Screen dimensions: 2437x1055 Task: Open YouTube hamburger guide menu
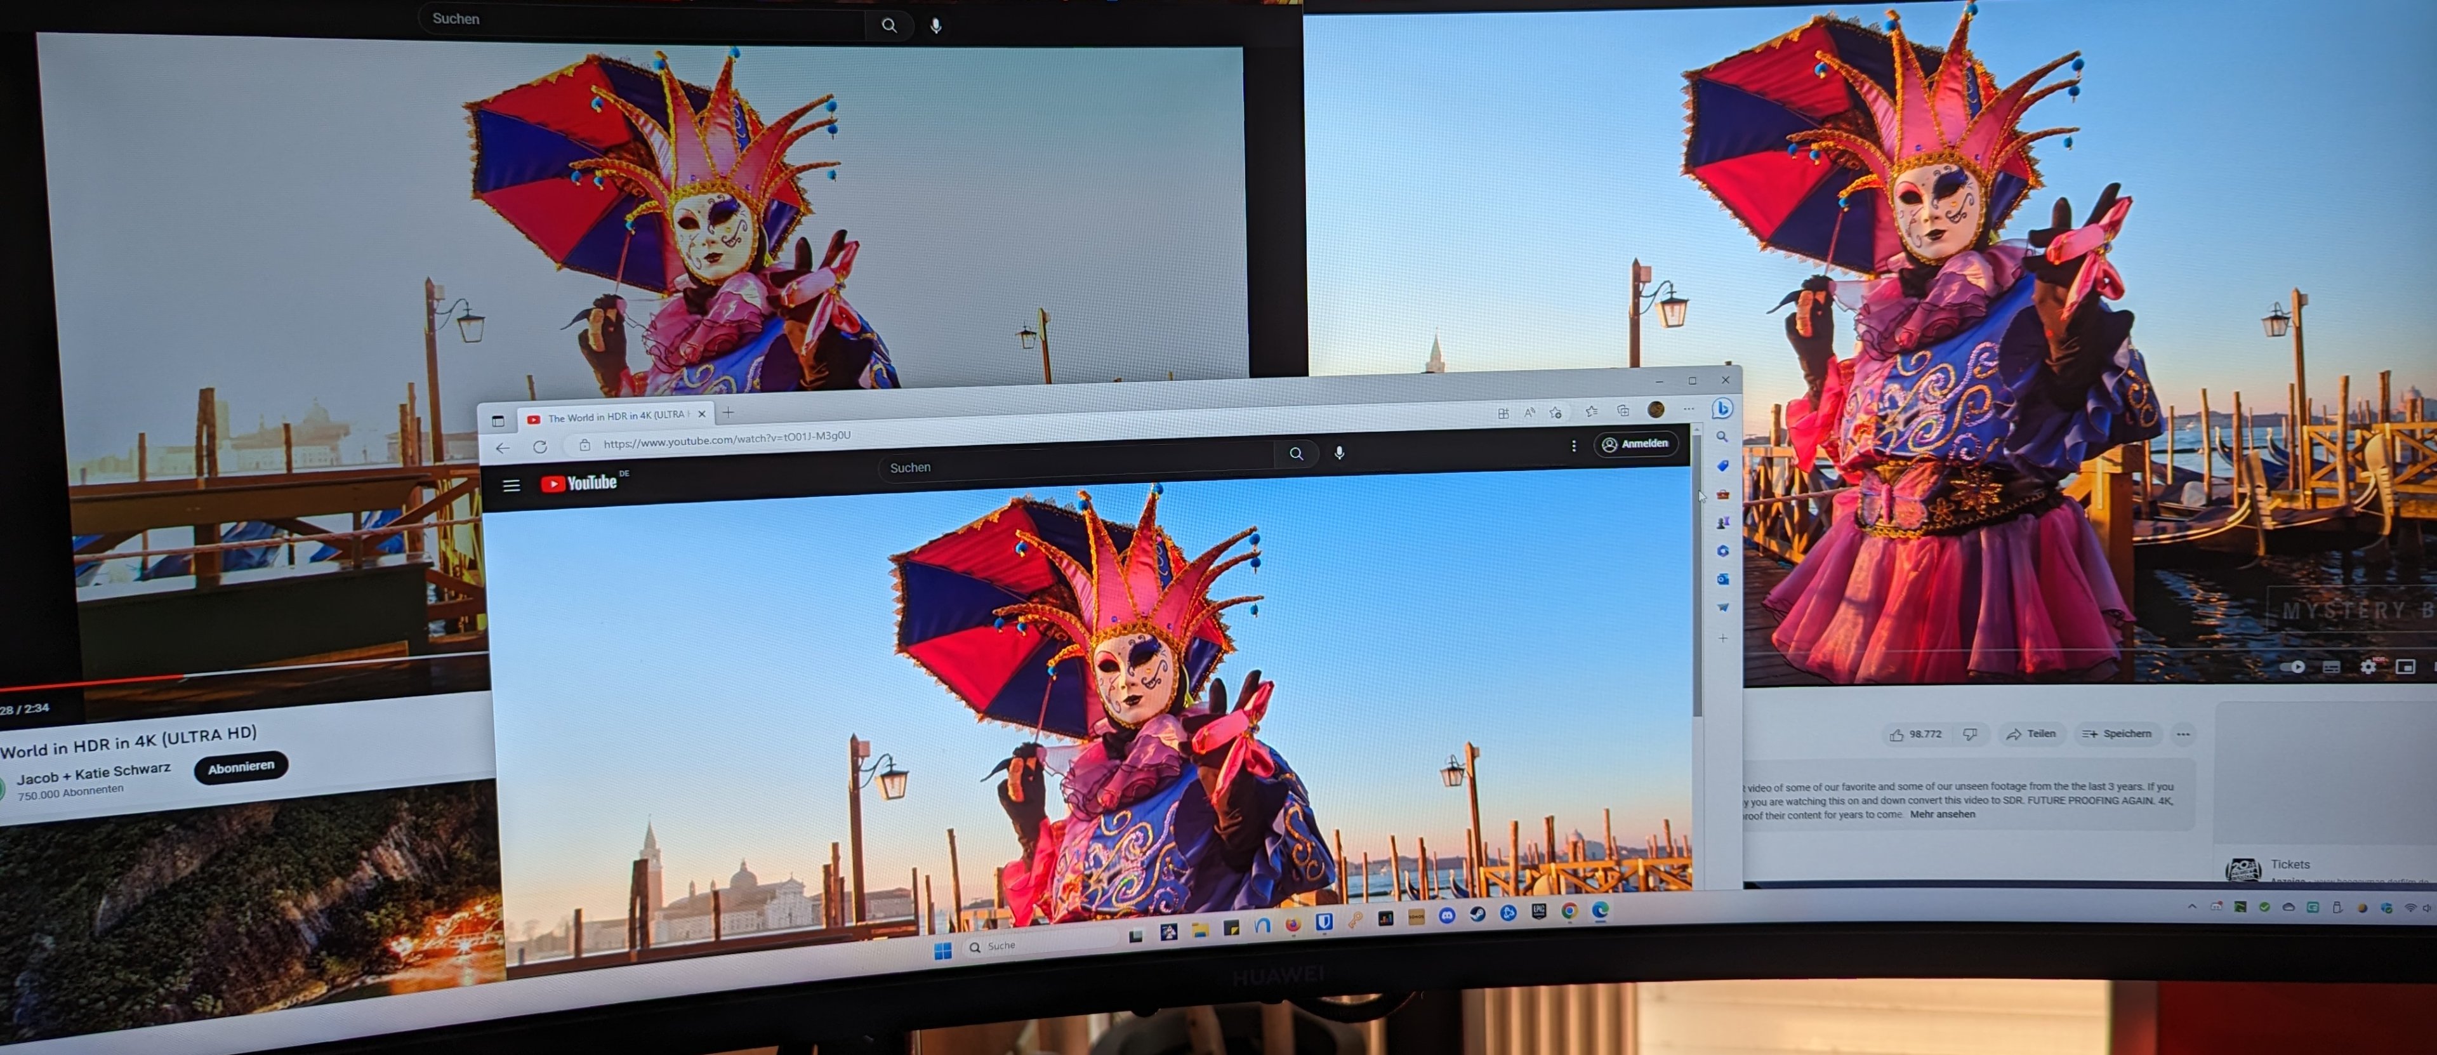[x=511, y=486]
